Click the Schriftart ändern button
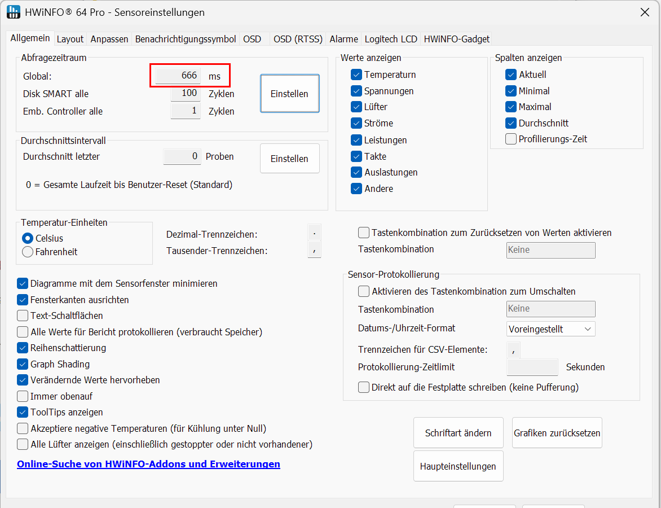Screen dimensions: 661x508 (458, 433)
